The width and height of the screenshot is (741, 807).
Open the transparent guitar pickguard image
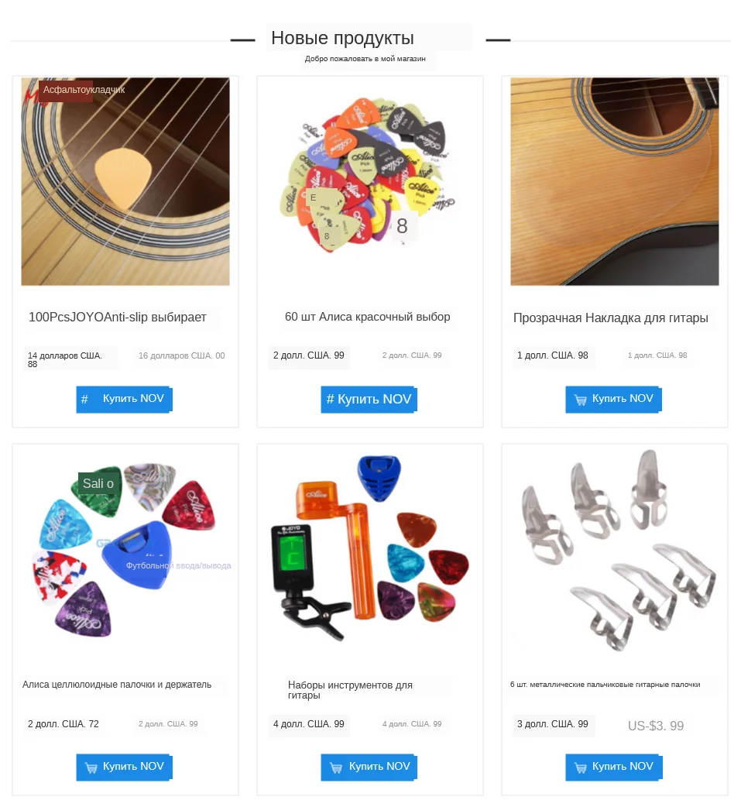tap(615, 182)
